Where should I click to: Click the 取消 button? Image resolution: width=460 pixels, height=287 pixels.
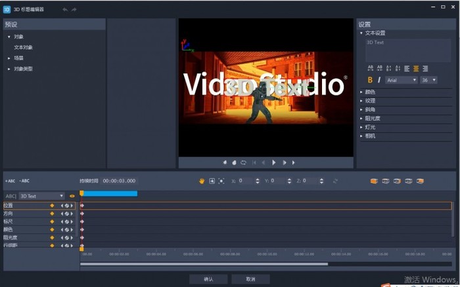[x=250, y=279]
